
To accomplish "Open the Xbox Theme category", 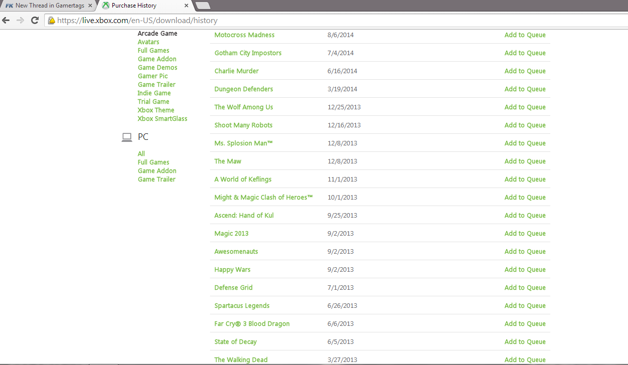I will click(156, 110).
